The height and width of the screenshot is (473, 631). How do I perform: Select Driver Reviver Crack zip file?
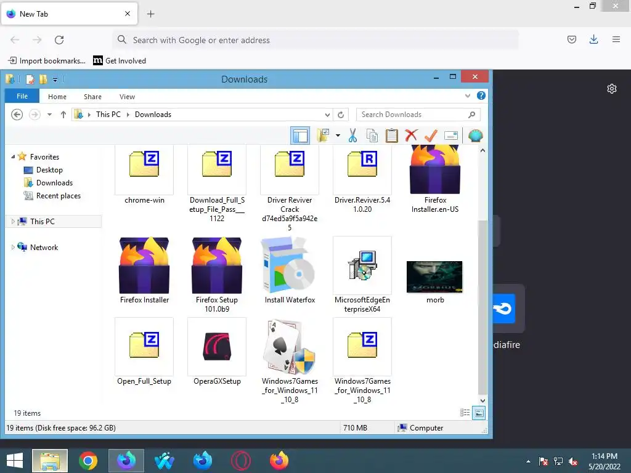[290, 188]
